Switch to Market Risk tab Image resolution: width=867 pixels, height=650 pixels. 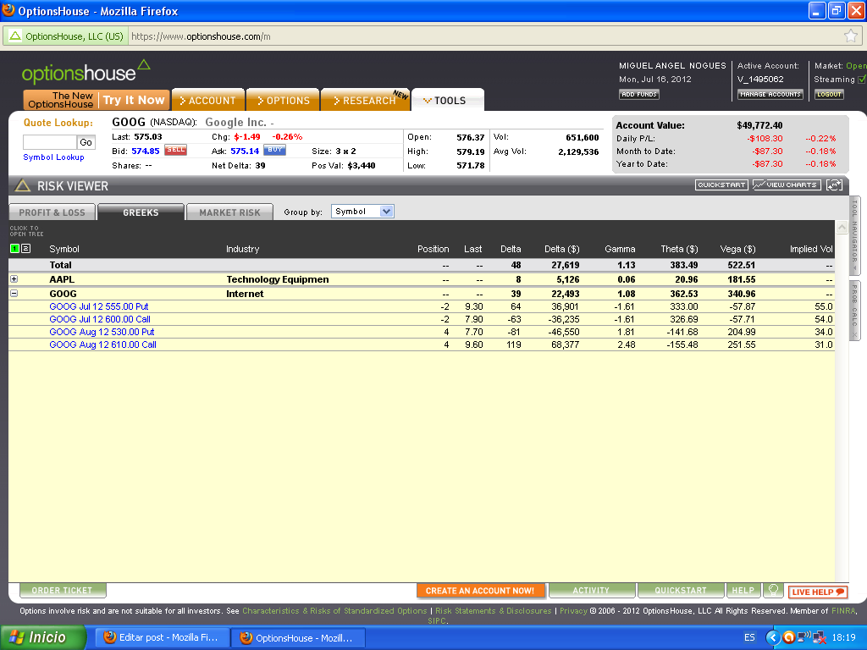click(x=229, y=212)
